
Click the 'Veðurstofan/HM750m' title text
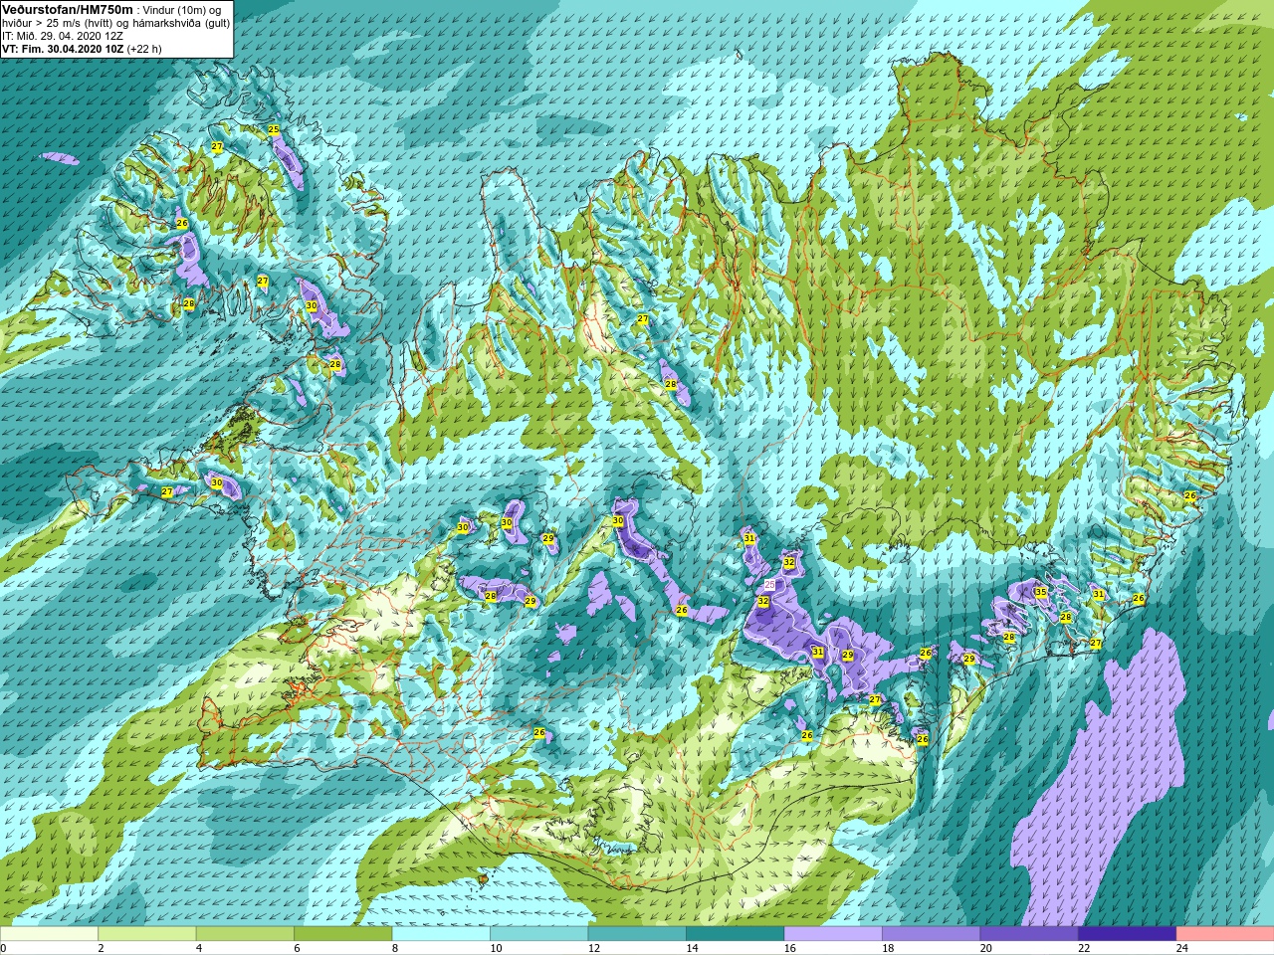[x=67, y=9]
